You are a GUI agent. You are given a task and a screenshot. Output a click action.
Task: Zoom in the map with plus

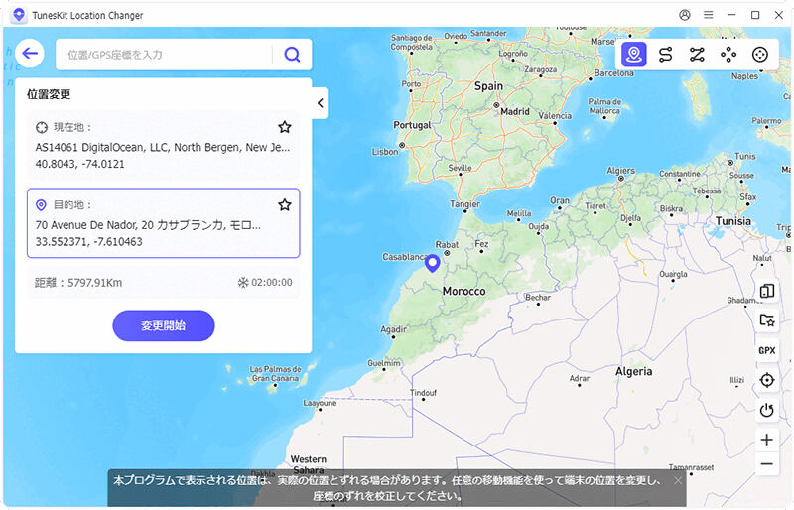click(766, 440)
